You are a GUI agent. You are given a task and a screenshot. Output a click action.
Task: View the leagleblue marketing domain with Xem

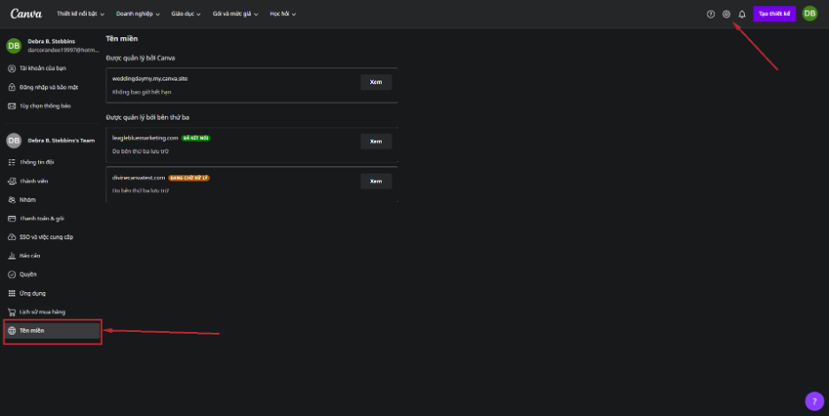376,142
